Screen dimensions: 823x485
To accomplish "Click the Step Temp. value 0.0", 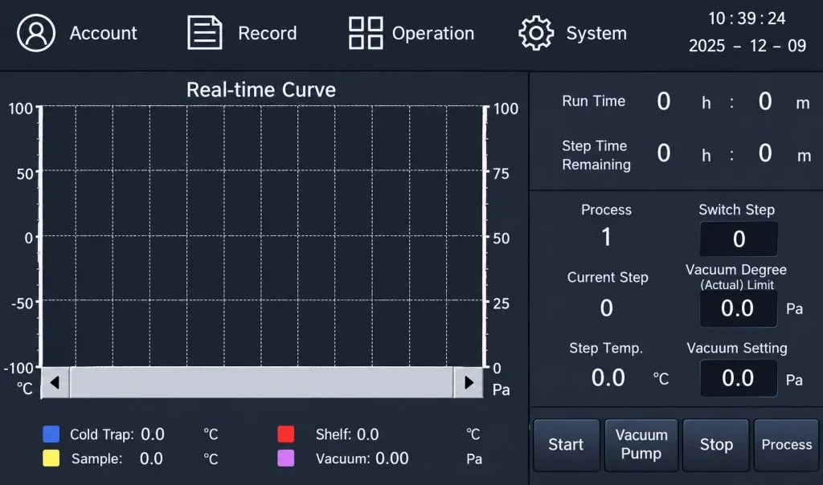I will point(608,378).
